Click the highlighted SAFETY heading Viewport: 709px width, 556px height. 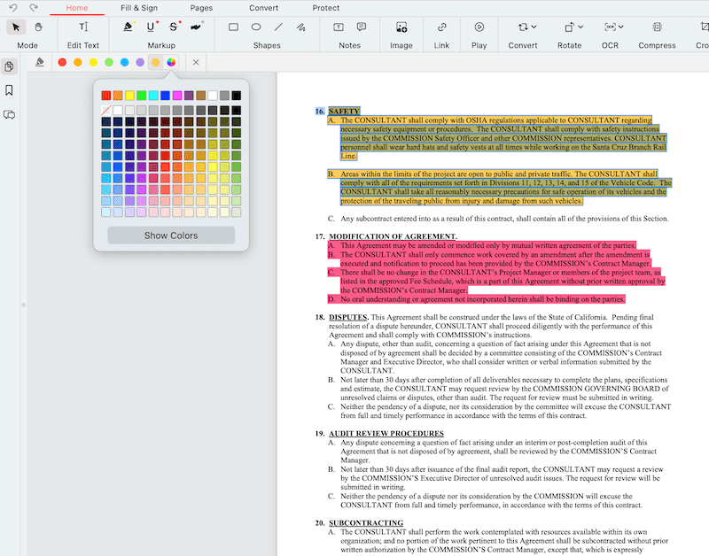coord(344,111)
